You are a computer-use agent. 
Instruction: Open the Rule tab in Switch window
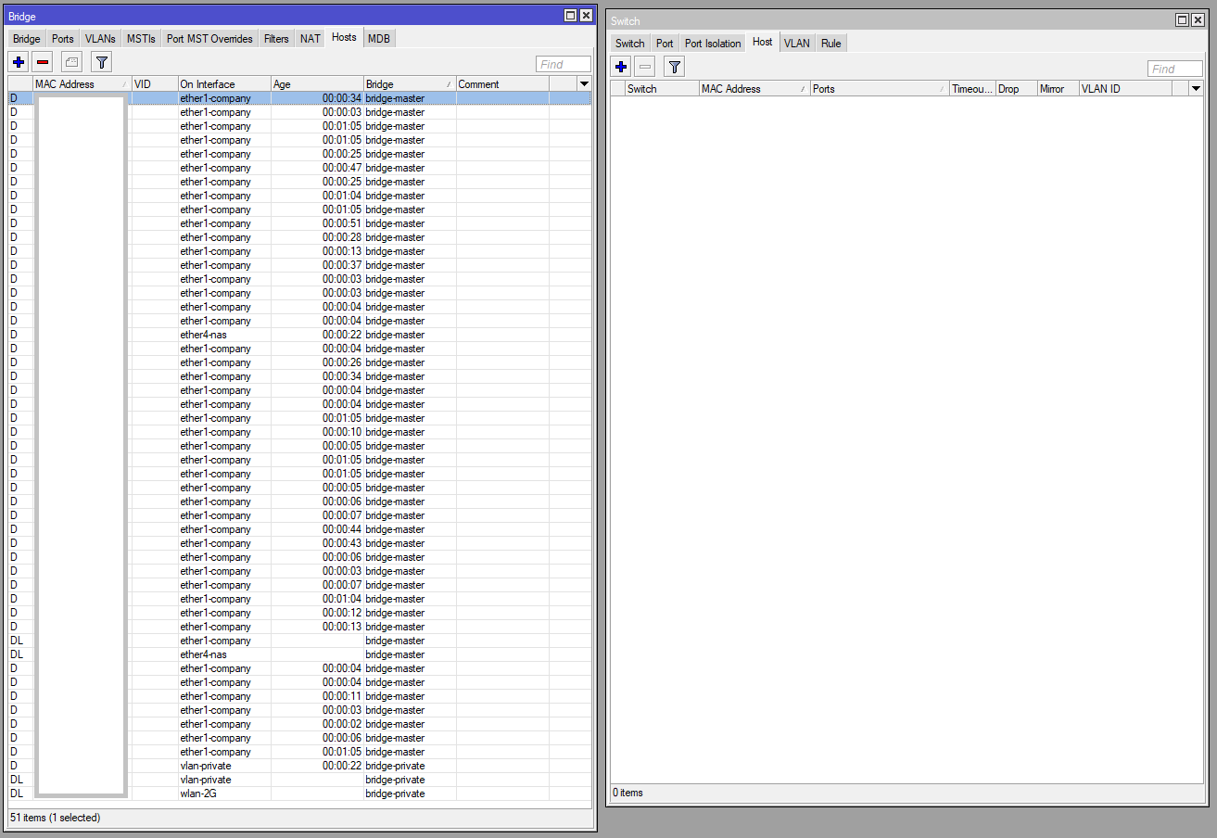(830, 43)
